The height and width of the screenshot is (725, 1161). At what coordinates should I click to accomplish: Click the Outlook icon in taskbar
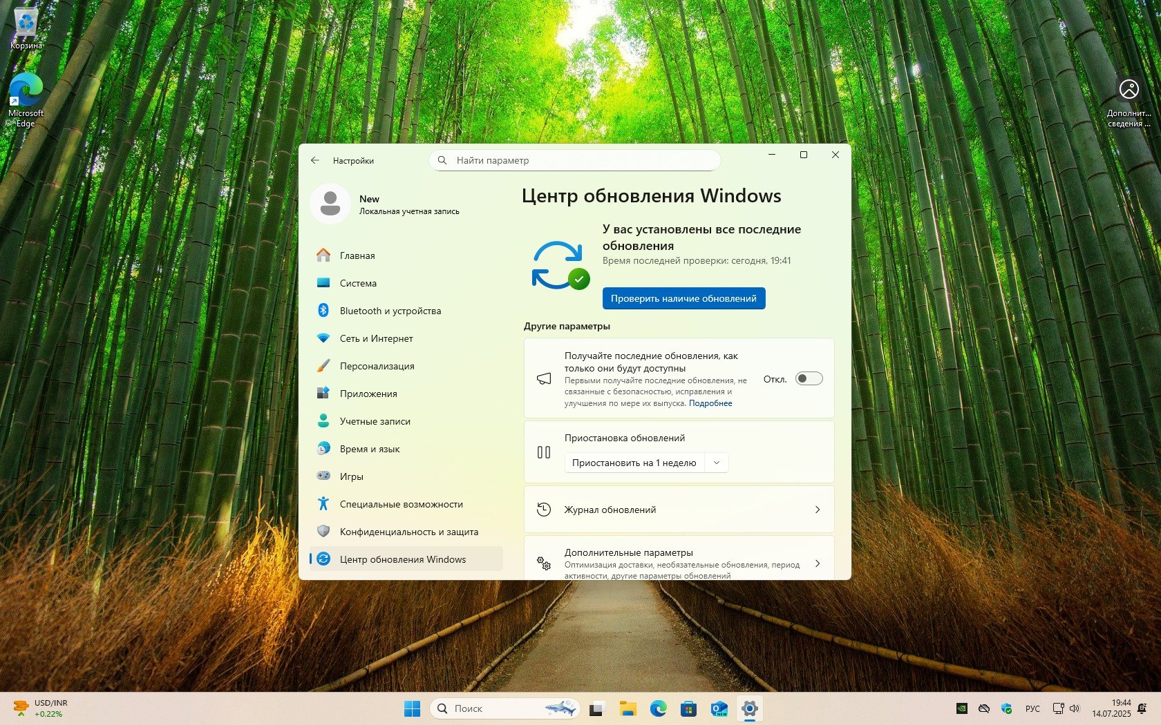click(x=719, y=708)
